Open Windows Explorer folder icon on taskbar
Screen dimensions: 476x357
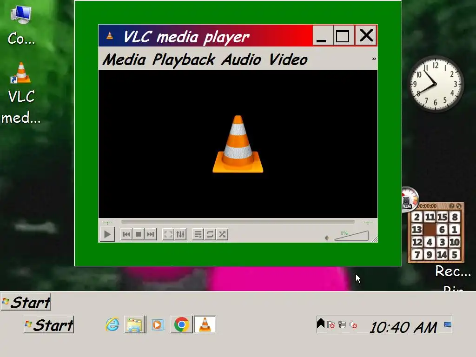tap(135, 324)
